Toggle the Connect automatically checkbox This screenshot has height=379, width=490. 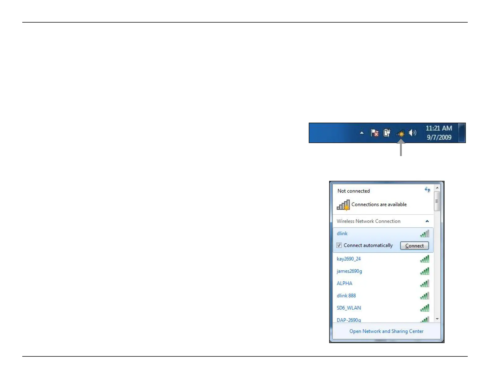tap(339, 245)
